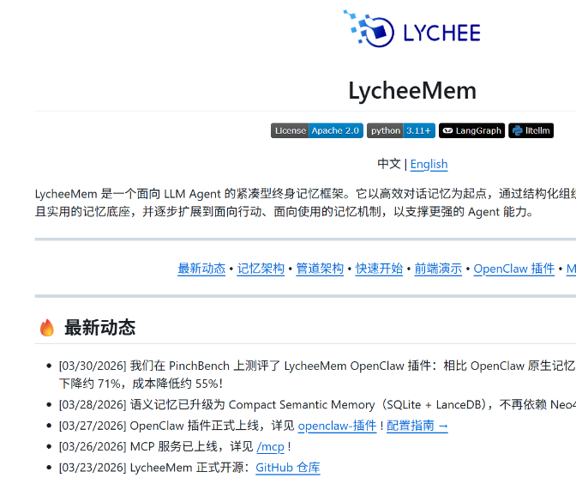Jump to 最新动态 in the navigation row
The width and height of the screenshot is (576, 484).
(x=201, y=269)
